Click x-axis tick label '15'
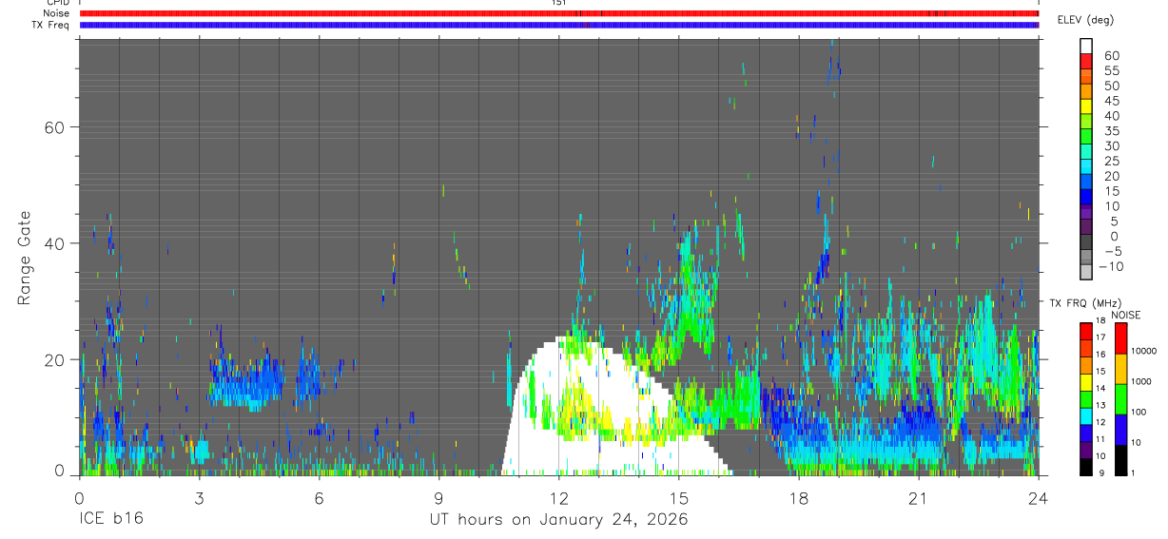 point(679,497)
